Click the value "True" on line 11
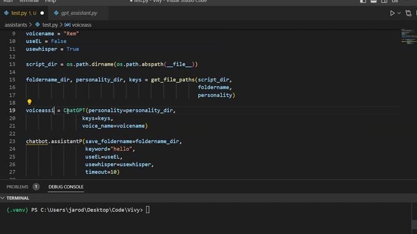Image resolution: width=417 pixels, height=234 pixels. [x=73, y=49]
